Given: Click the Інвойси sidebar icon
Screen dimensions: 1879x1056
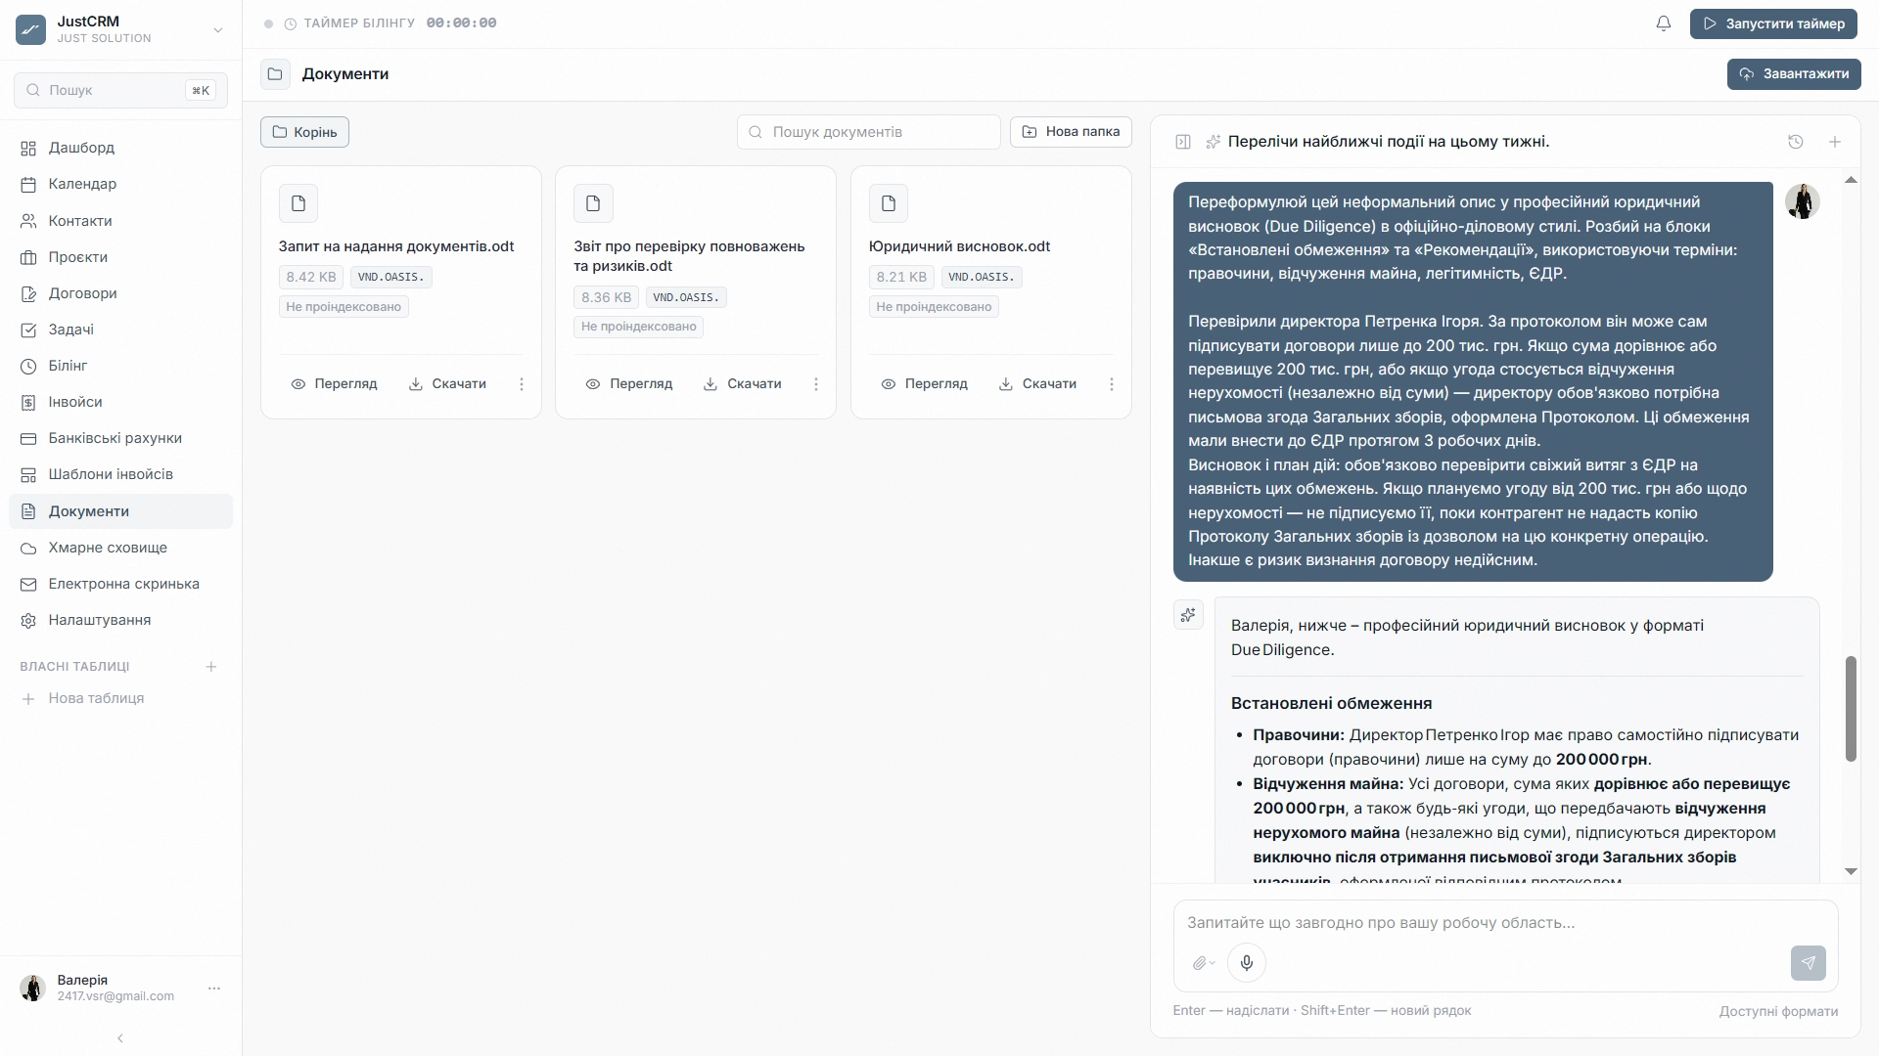Looking at the screenshot, I should (x=28, y=402).
